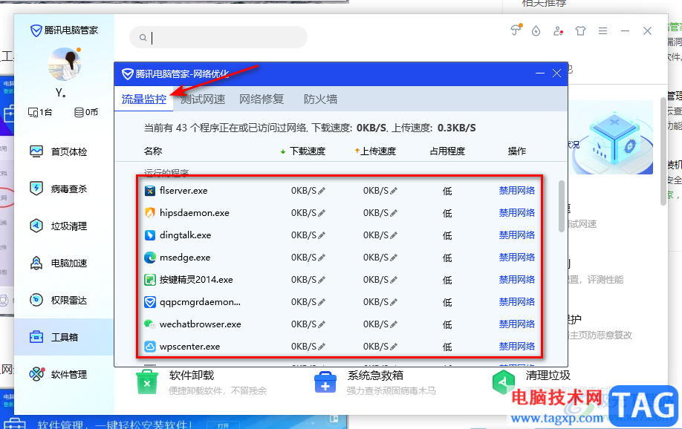The image size is (682, 429).
Task: Disable network for flserver.exe
Action: coord(517,190)
